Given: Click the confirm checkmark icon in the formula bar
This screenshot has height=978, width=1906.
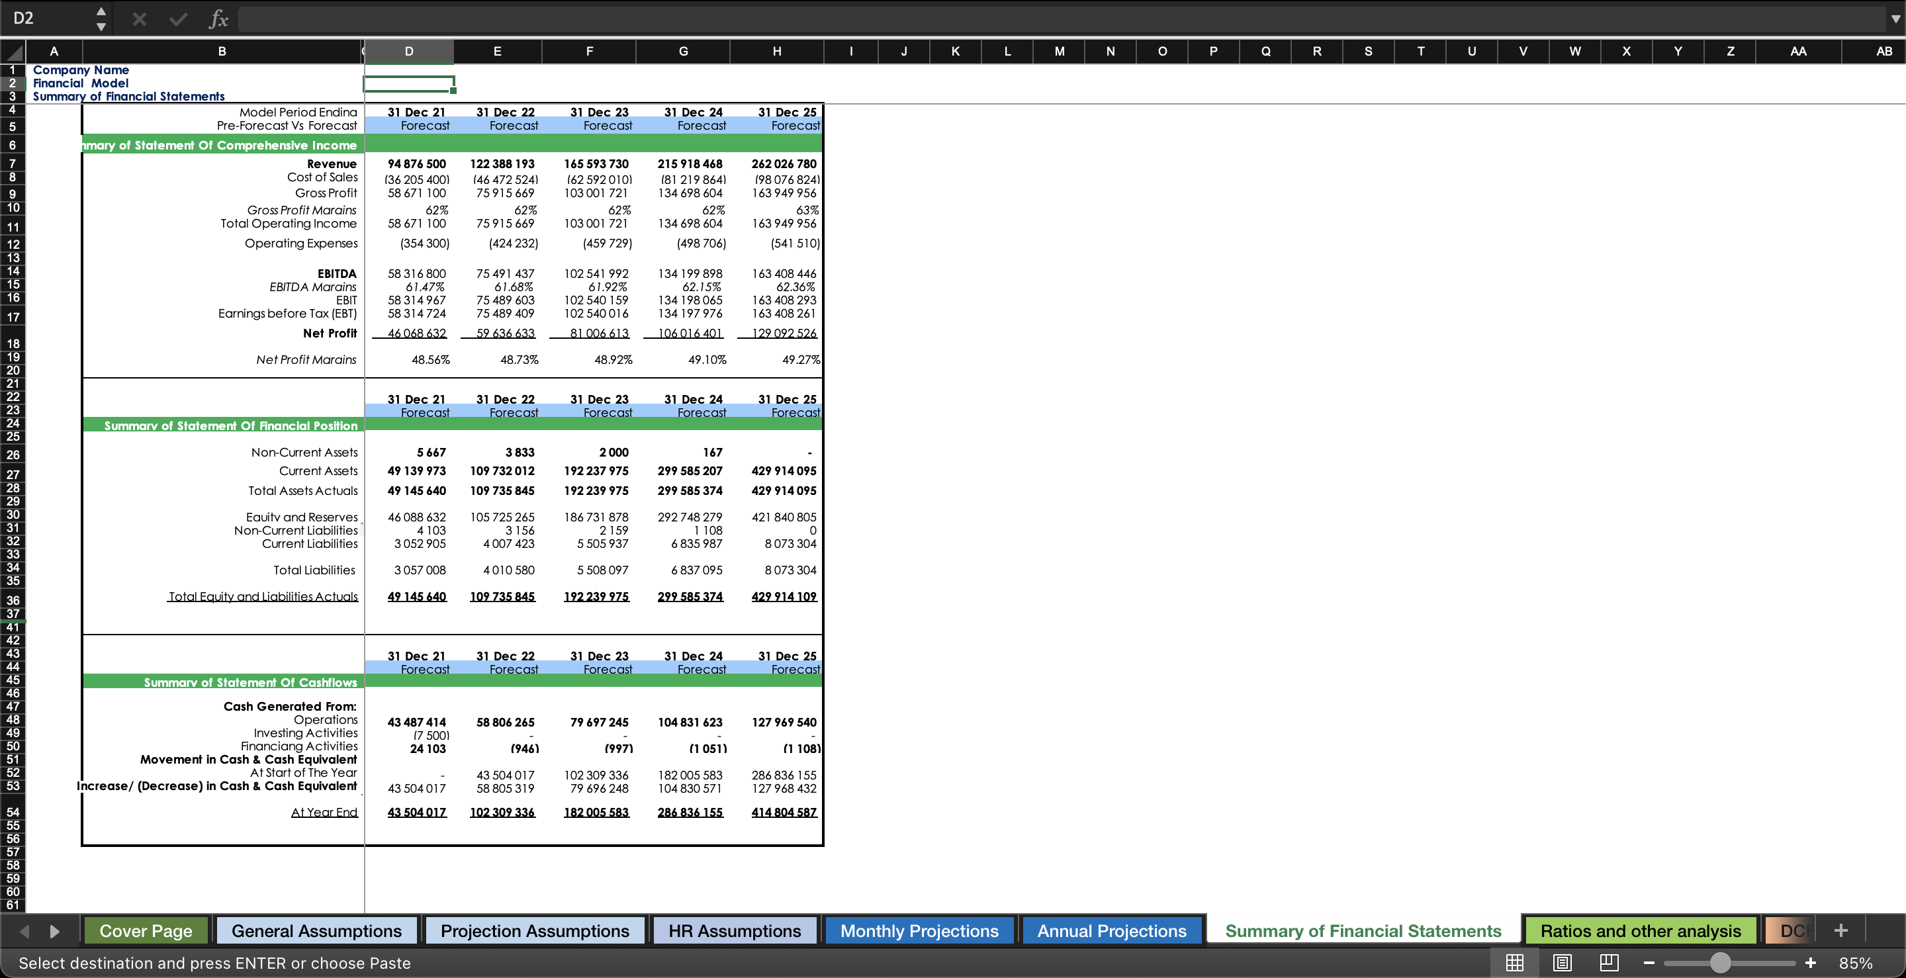Looking at the screenshot, I should [x=177, y=19].
